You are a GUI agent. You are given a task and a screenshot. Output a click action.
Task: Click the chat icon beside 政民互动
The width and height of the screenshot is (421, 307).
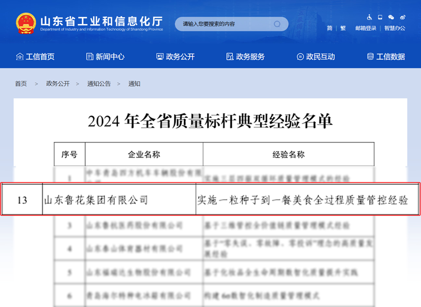click(300, 56)
